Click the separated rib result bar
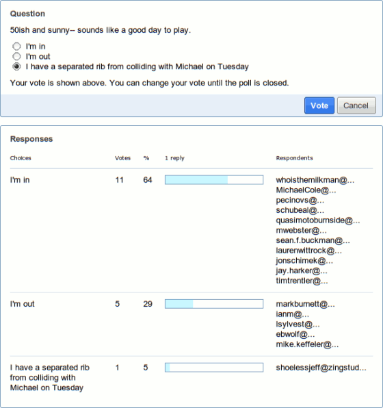This screenshot has width=383, height=408. click(214, 368)
